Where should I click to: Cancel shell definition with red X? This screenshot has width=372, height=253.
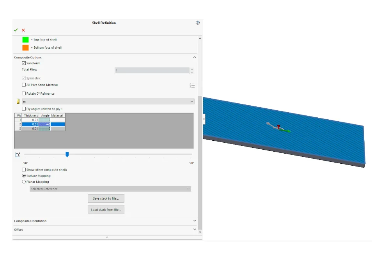point(23,30)
